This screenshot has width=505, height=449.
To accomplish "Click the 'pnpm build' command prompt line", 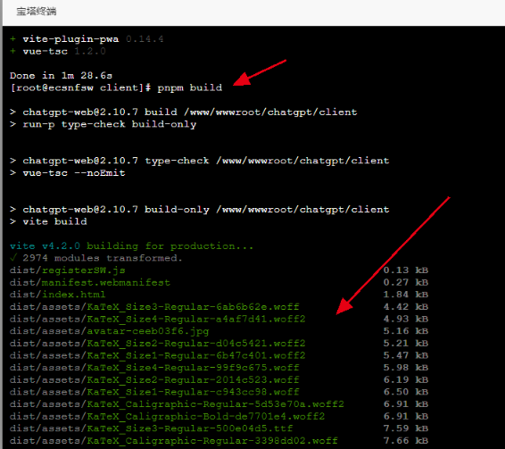I will tap(116, 87).
